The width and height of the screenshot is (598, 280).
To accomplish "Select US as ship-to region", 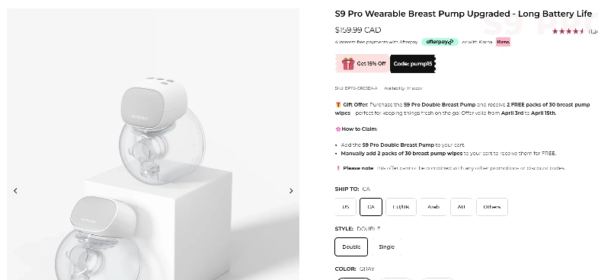I will [x=346, y=207].
